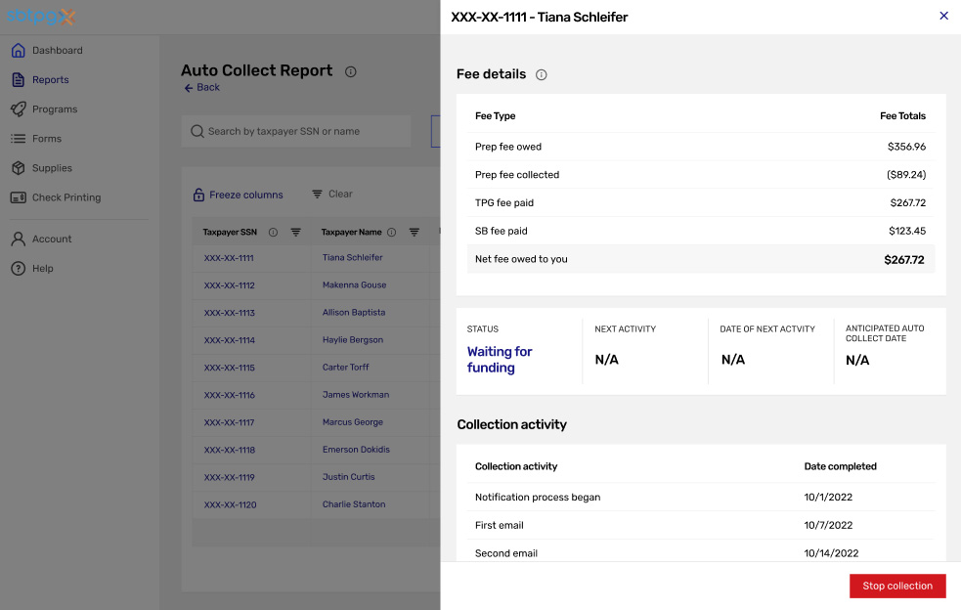This screenshot has height=610, width=961.
Task: Open Check Printing using its icon
Action: (x=18, y=196)
